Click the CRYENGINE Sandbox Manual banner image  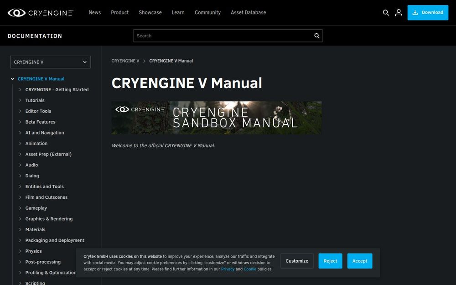point(217,118)
